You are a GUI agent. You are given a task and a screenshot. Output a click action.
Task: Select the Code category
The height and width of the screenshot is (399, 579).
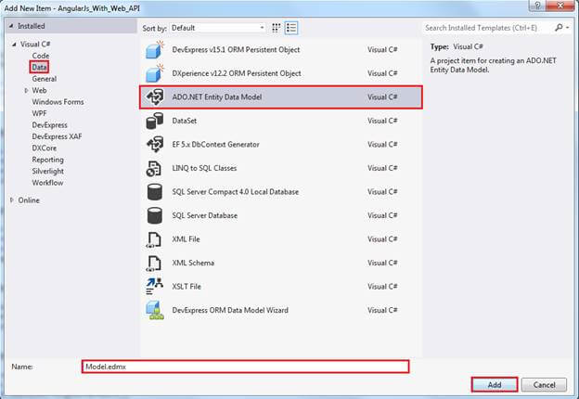[41, 56]
